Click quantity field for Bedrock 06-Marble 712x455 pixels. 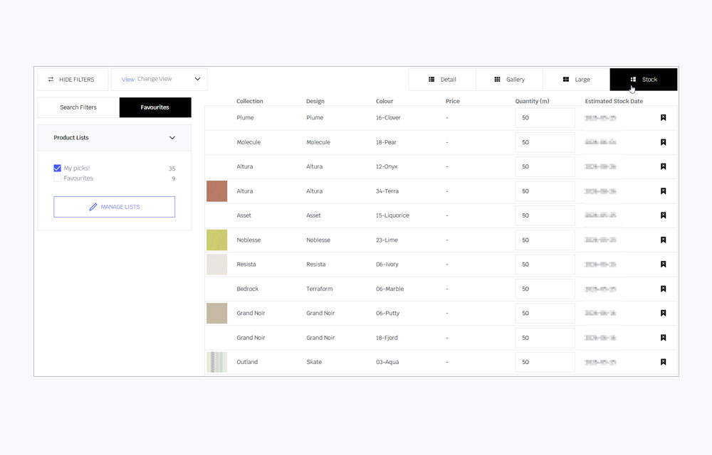(545, 289)
